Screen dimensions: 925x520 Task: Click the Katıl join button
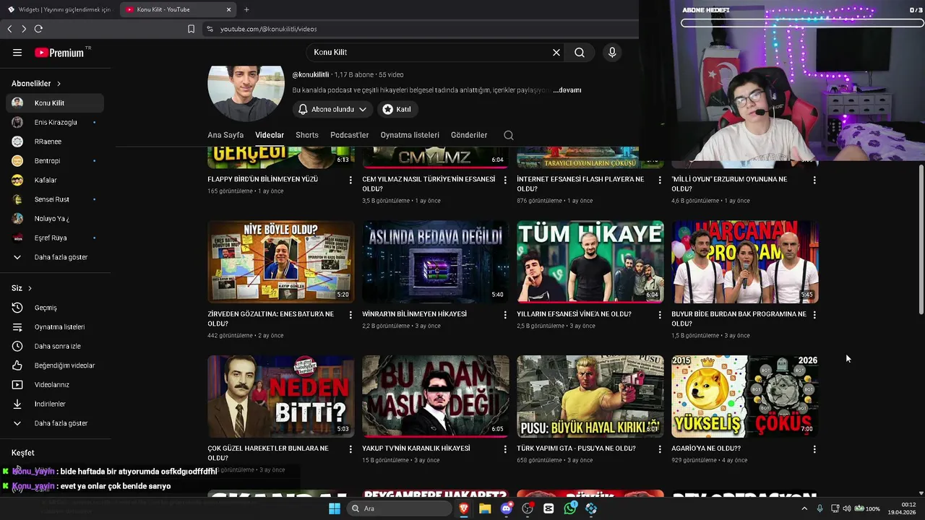[x=397, y=109]
